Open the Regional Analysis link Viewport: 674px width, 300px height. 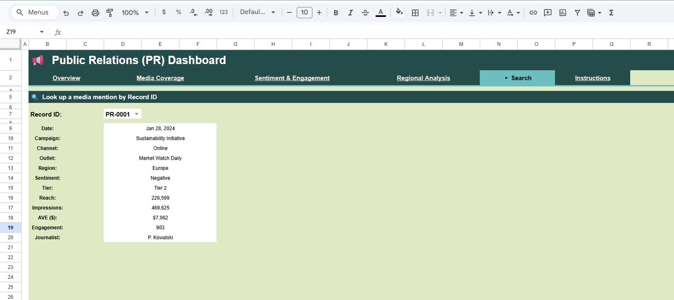423,78
